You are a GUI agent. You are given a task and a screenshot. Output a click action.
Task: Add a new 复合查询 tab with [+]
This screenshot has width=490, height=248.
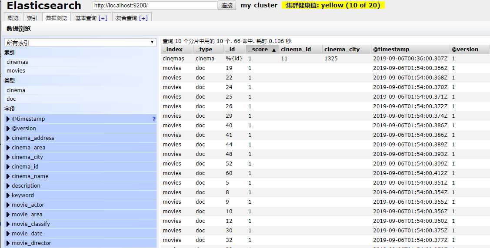coord(143,18)
